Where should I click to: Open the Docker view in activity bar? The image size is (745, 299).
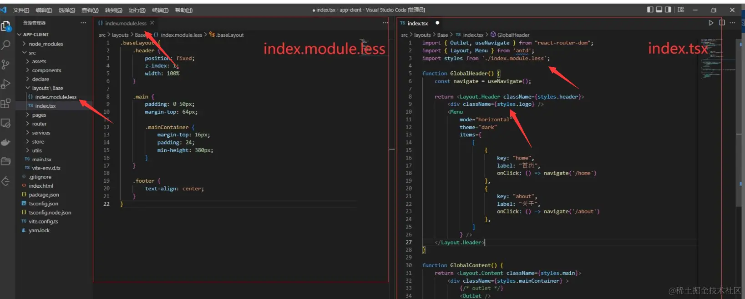pyautogui.click(x=6, y=142)
